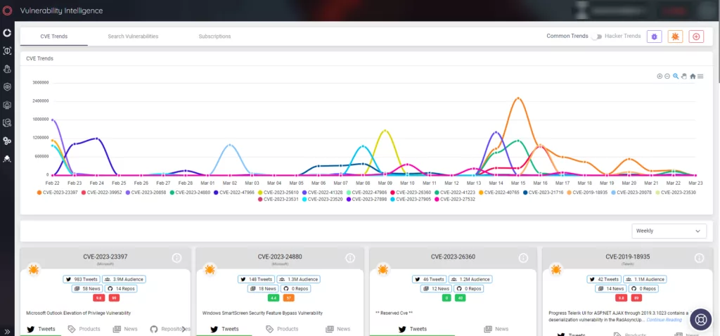The image size is (720, 336).
Task: Open News tab on CVE-2023-23397 card
Action: (125, 329)
